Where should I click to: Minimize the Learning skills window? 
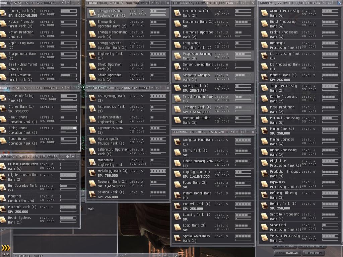tap(248, 132)
